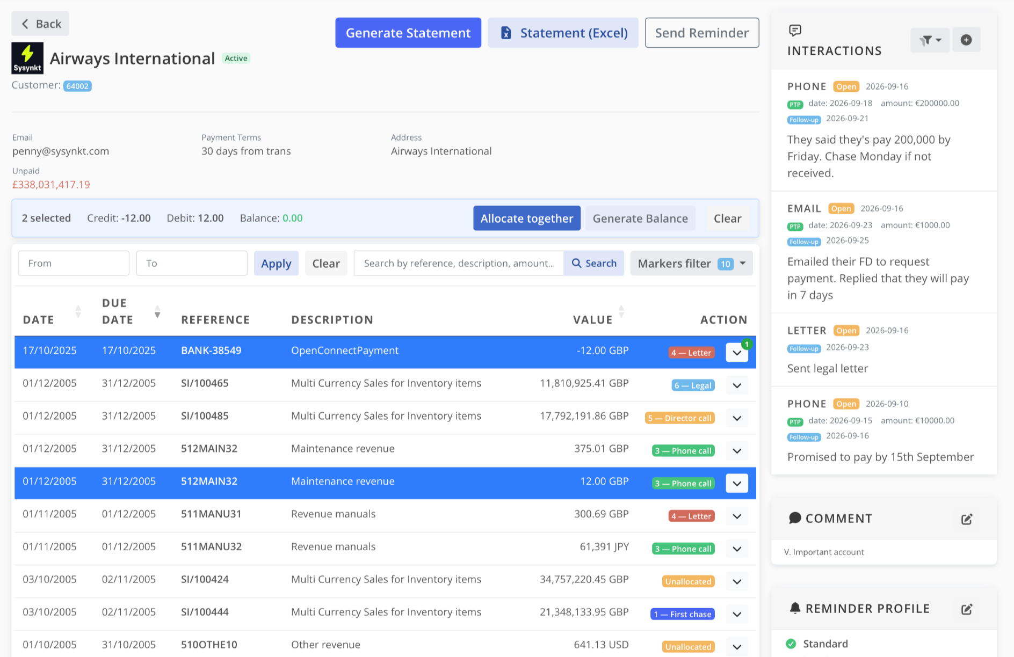Click the Comment speech bubble icon
Viewport: 1014px width, 657px height.
(795, 518)
